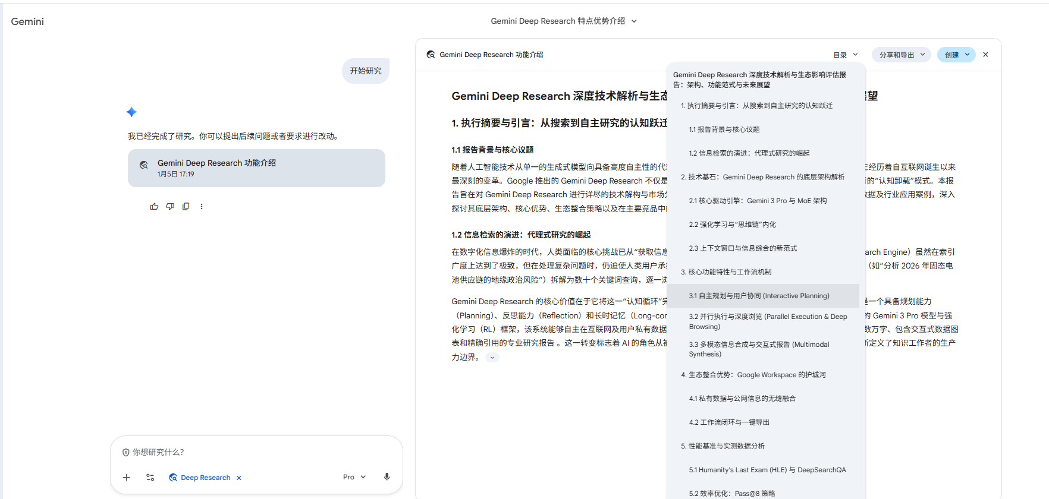Select 2.3 上下文窗口与信息综合的新范式 entry
Viewport: 1049px width, 499px height.
click(763, 248)
